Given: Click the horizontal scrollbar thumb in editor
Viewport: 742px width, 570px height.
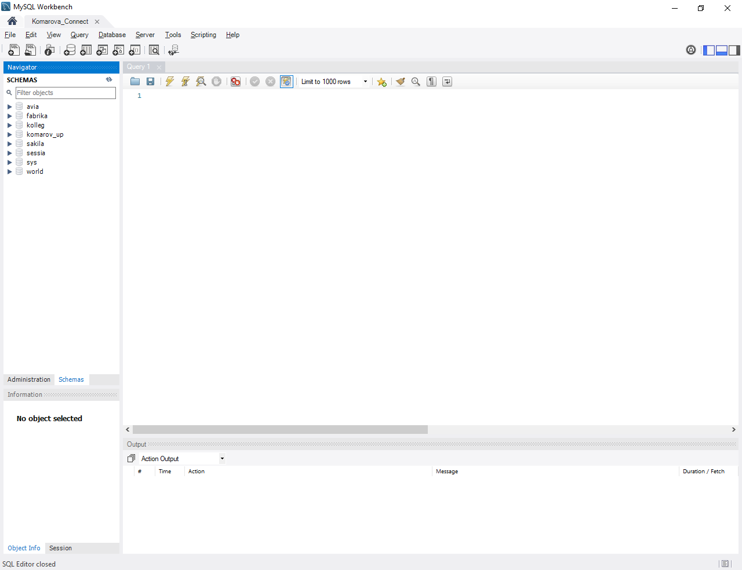Looking at the screenshot, I should (280, 430).
